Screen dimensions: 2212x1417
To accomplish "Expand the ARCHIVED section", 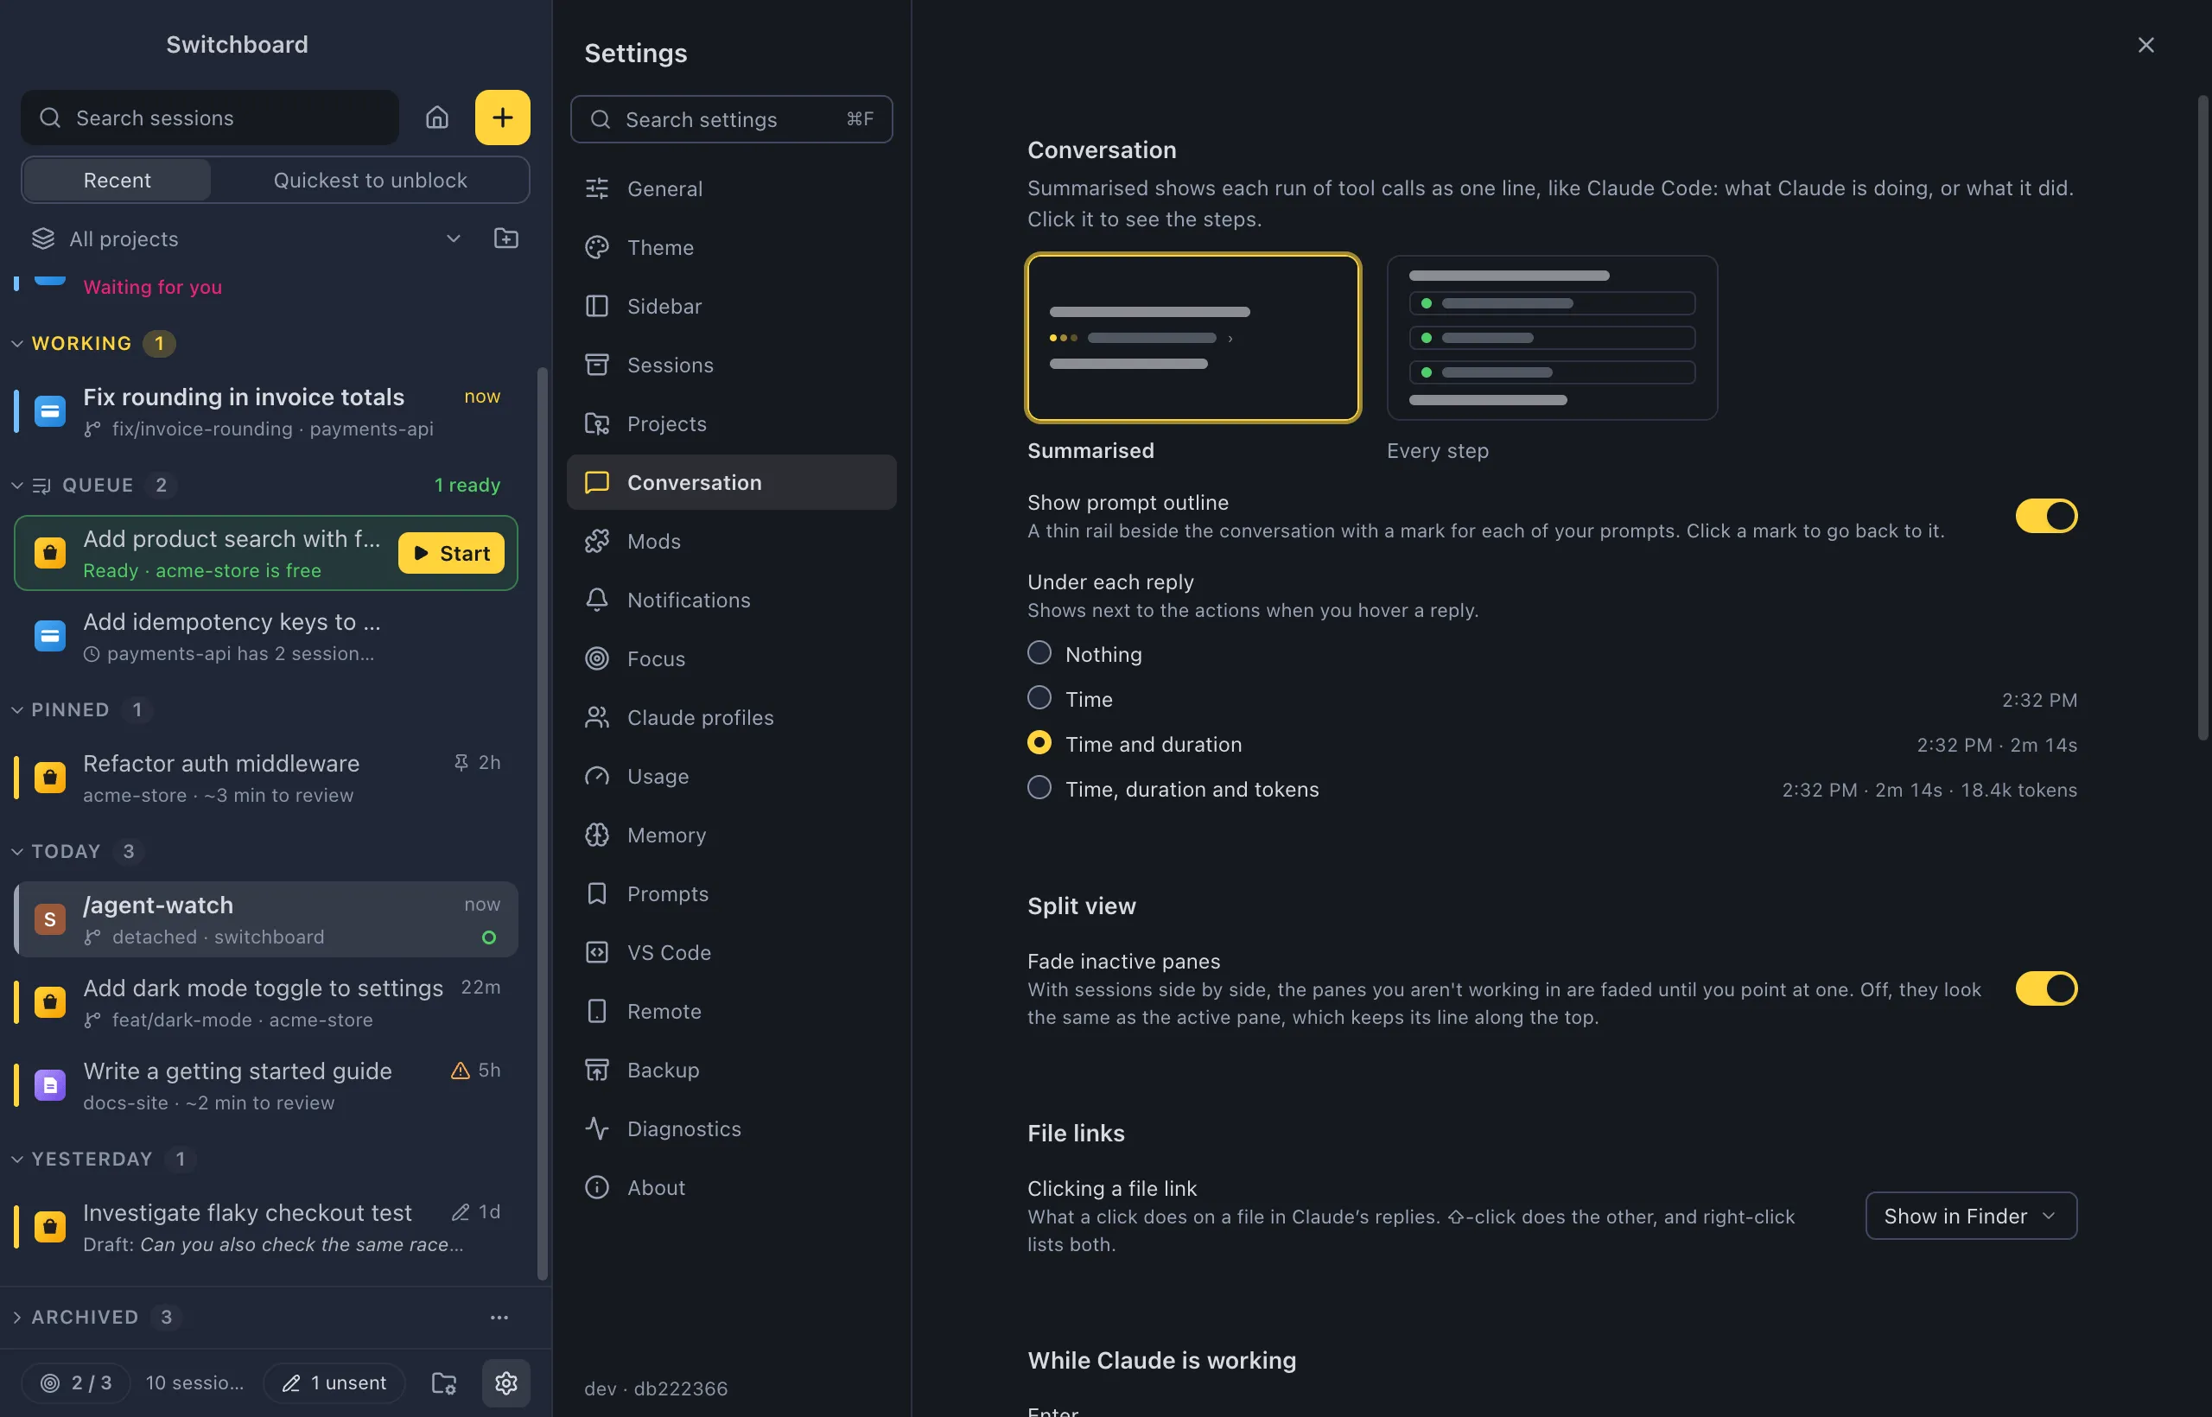I will (x=16, y=1317).
